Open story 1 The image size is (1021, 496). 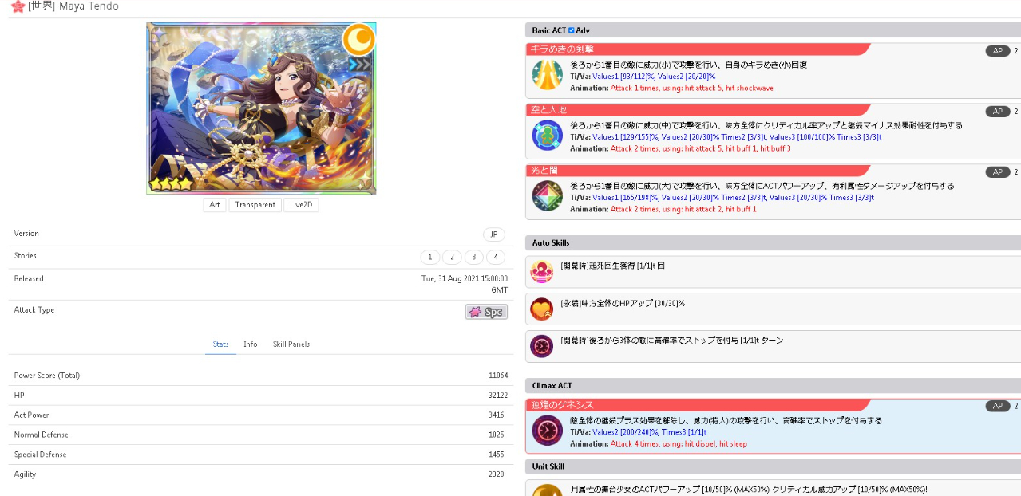429,257
